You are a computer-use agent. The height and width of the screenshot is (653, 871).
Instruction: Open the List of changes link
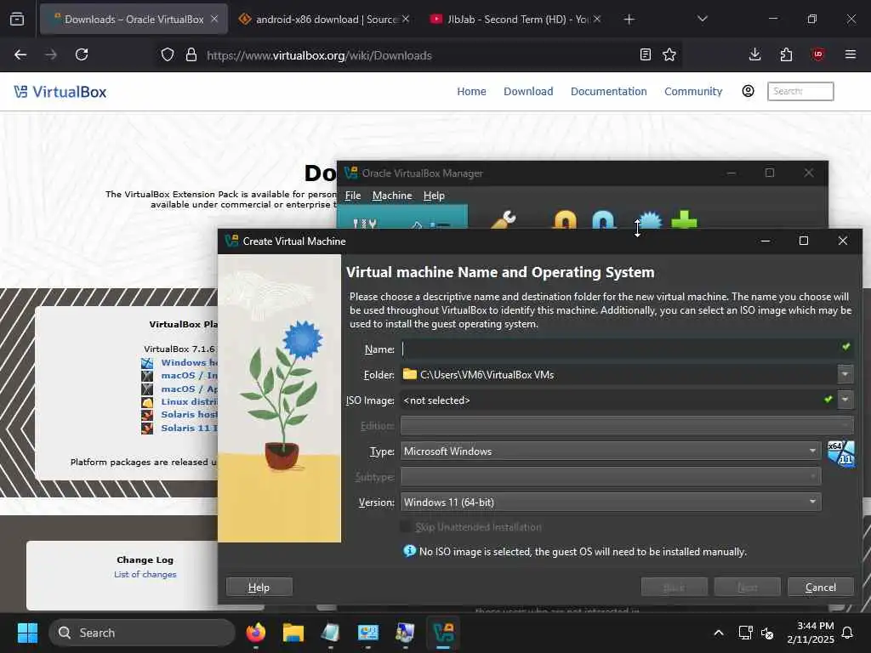click(145, 574)
